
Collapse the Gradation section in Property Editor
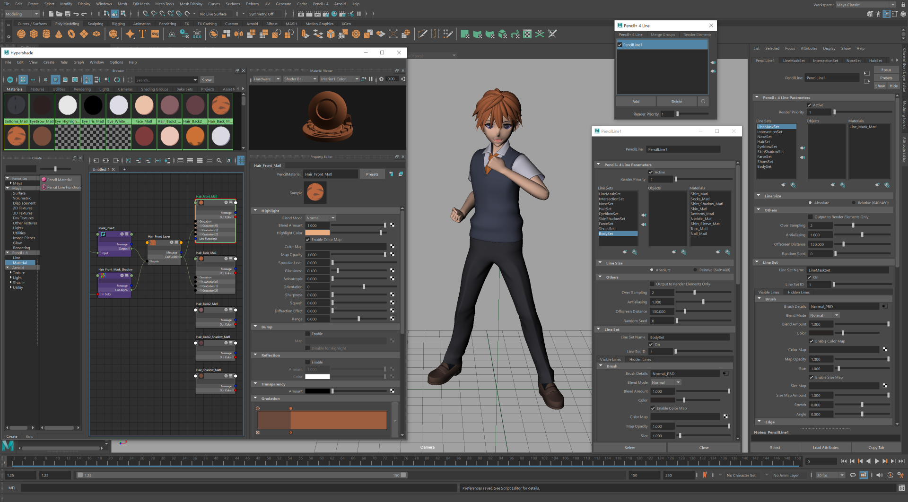click(x=255, y=398)
